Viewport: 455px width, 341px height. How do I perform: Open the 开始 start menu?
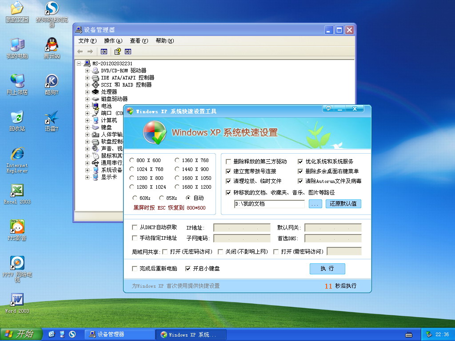(21, 334)
